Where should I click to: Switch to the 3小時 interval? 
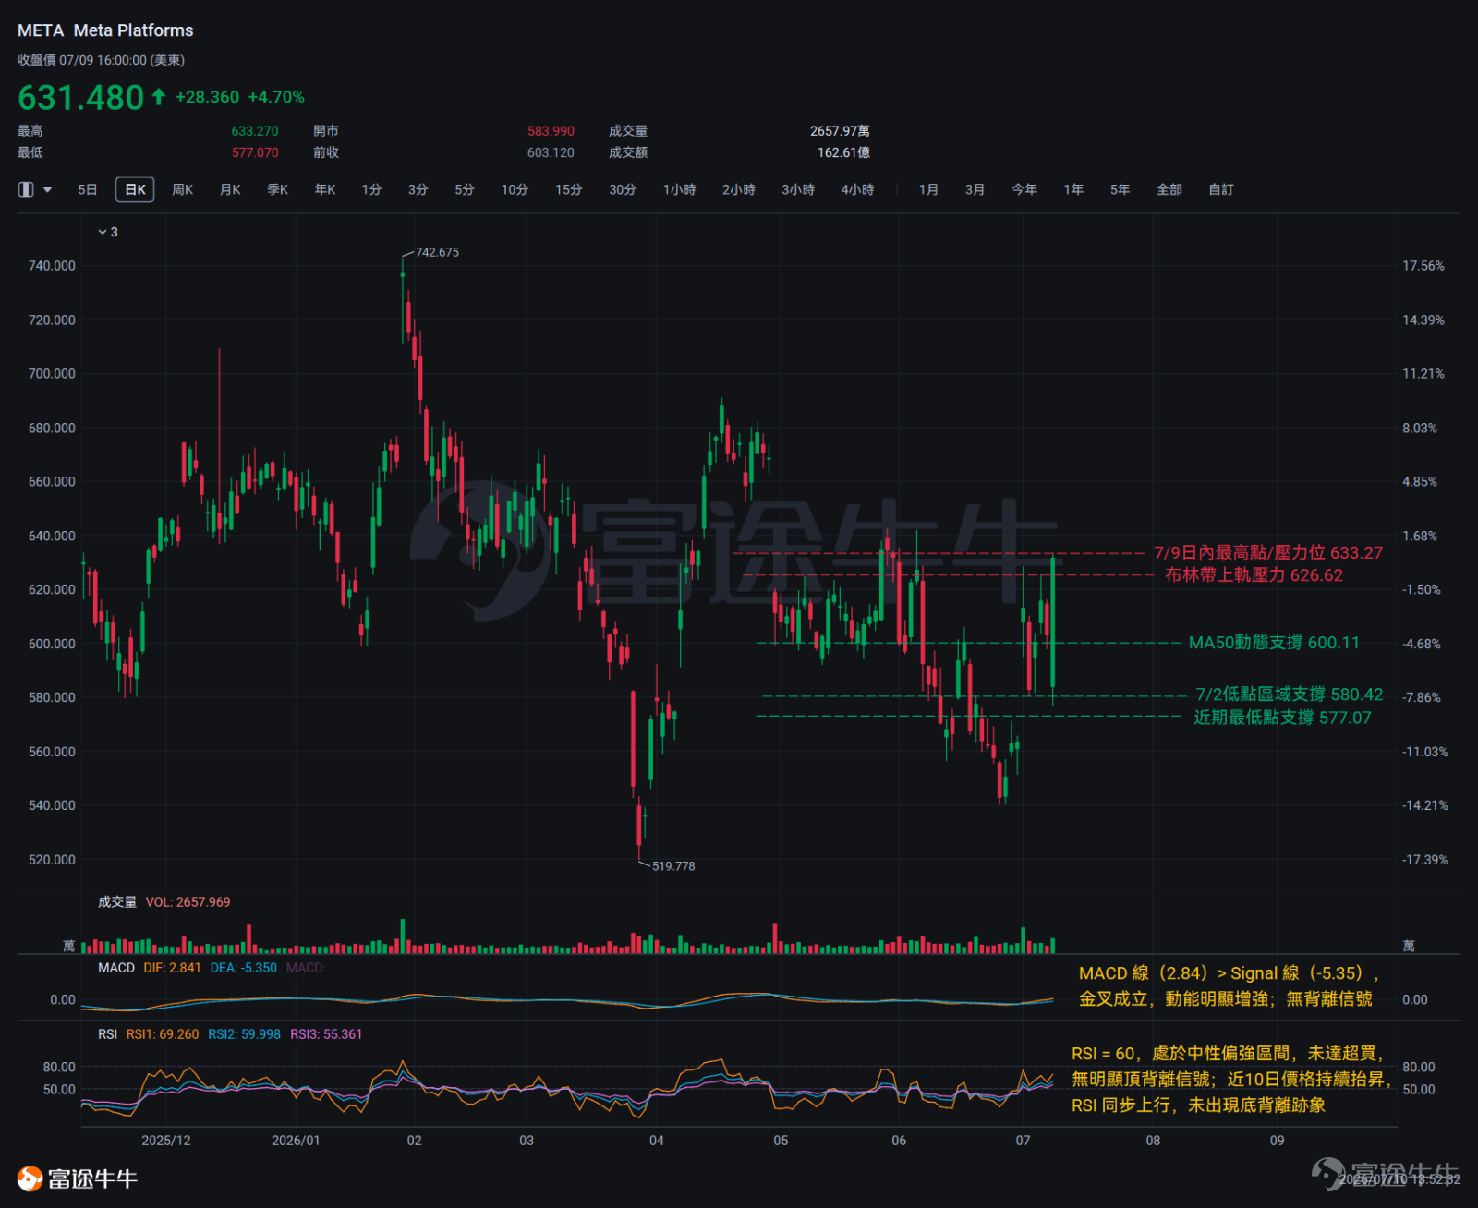tap(798, 189)
